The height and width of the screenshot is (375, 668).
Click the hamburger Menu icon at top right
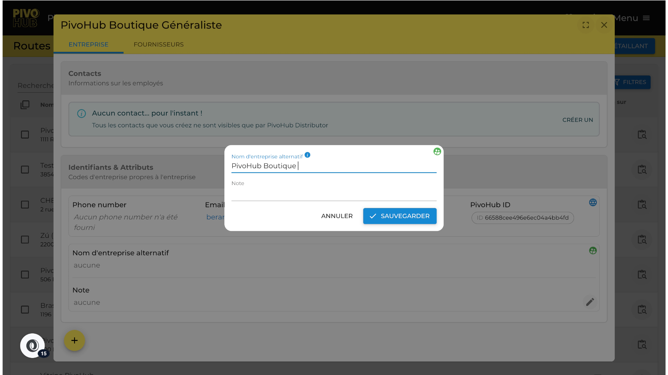646,18
